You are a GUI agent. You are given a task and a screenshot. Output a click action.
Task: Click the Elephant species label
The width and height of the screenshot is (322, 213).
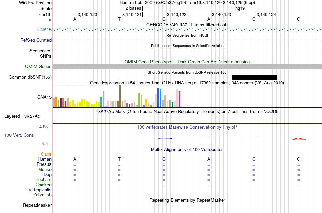tap(43, 179)
